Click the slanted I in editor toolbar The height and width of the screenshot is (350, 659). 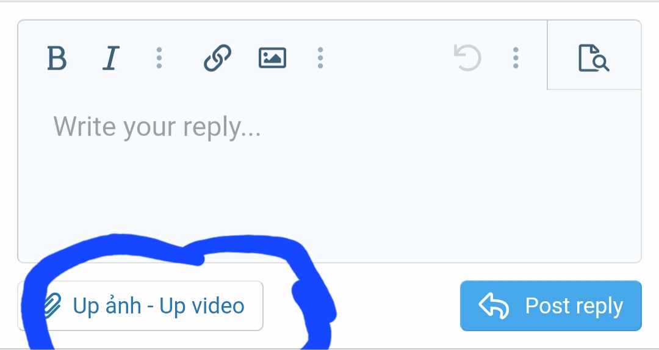point(111,57)
